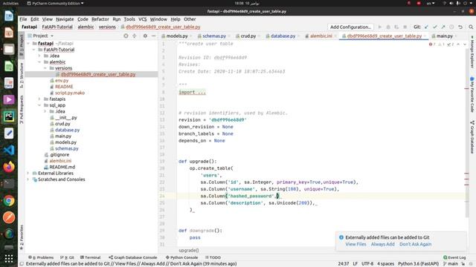Open Google Chrome from the dock
Screen dimensions: 476x267
(x=9, y=201)
